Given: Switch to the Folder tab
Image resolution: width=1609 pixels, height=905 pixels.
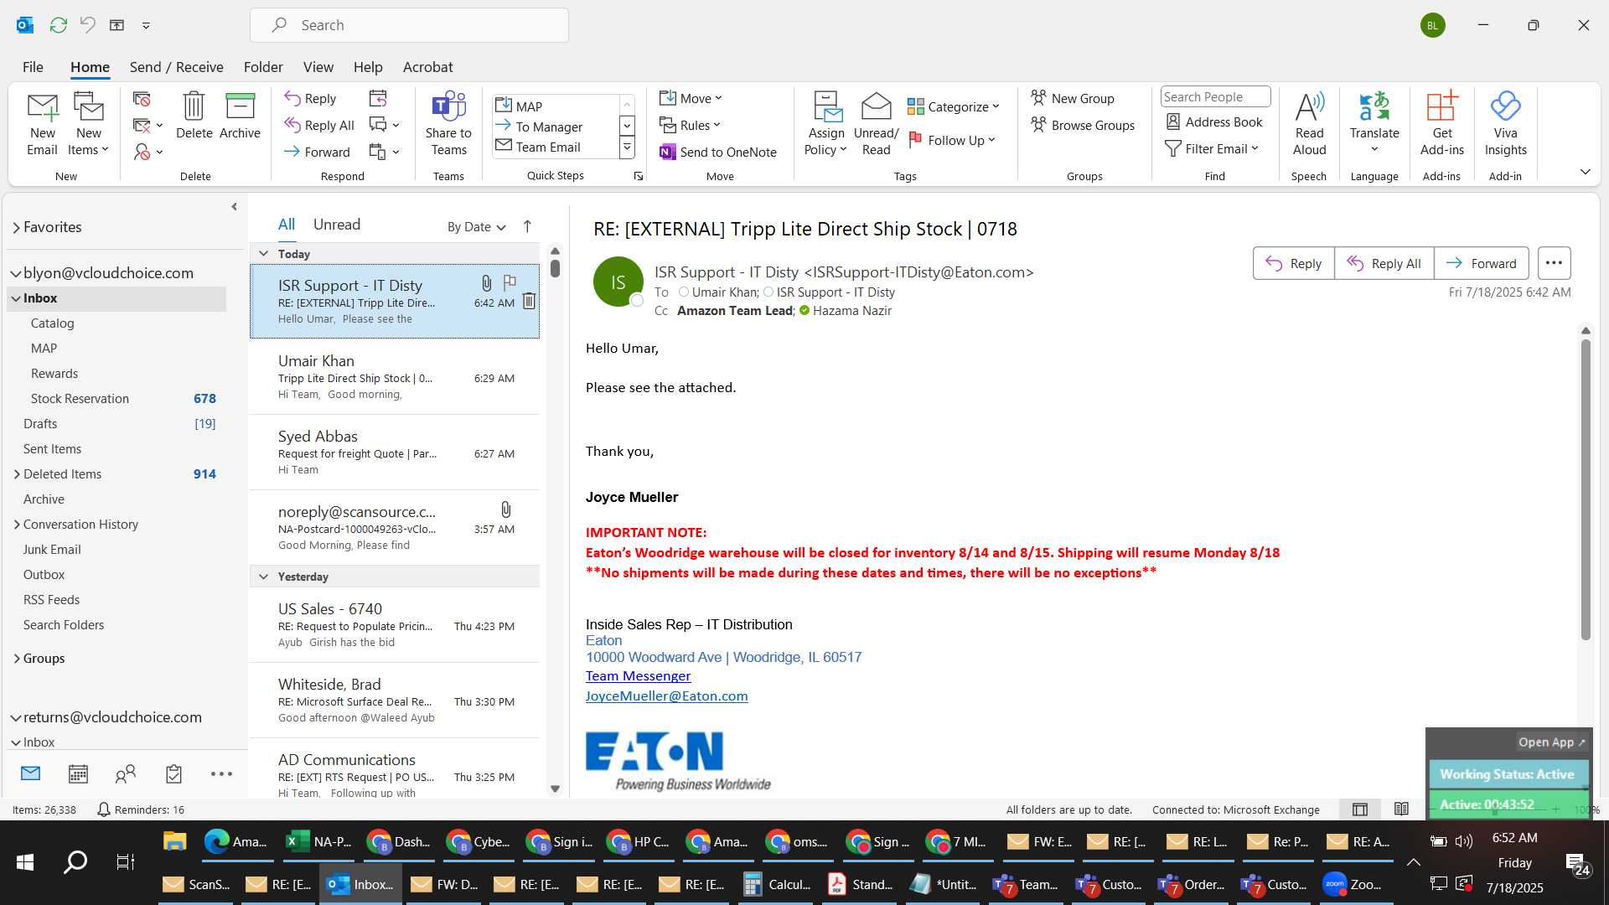Looking at the screenshot, I should click(x=263, y=67).
